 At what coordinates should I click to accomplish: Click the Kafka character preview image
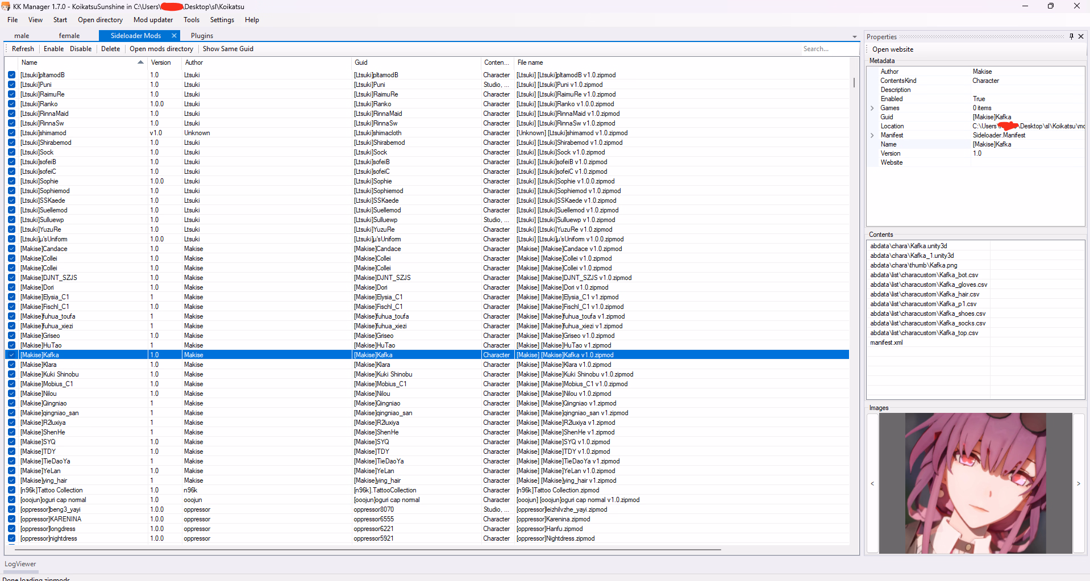pos(975,483)
